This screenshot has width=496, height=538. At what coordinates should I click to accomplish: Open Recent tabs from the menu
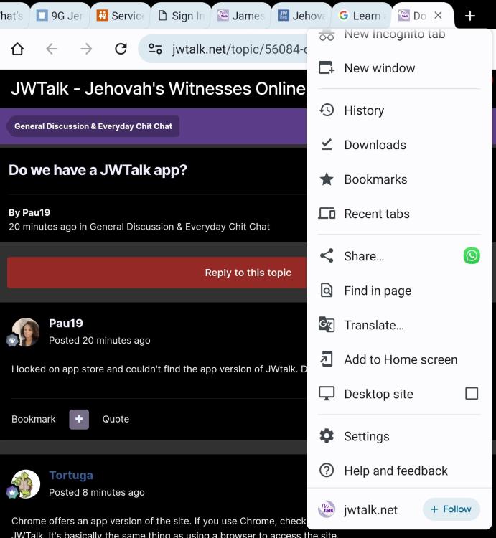(x=399, y=214)
